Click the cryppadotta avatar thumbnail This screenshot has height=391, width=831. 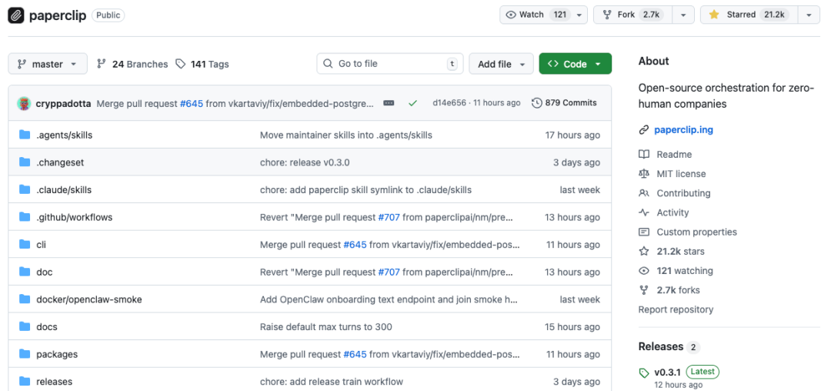click(x=24, y=103)
